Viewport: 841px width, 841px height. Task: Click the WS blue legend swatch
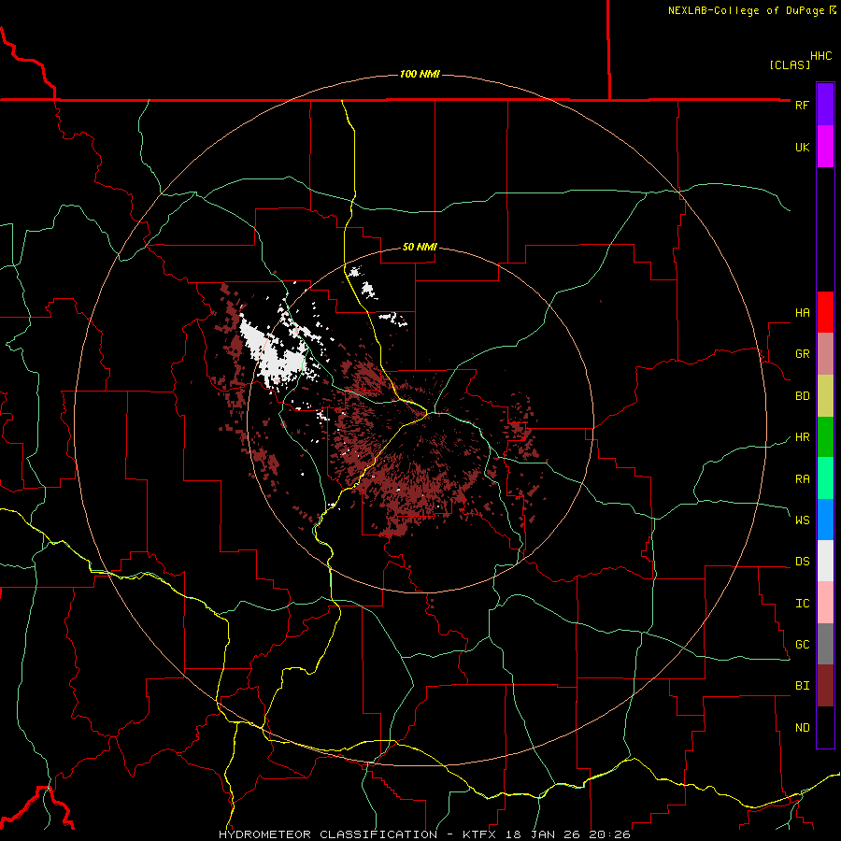pos(825,520)
